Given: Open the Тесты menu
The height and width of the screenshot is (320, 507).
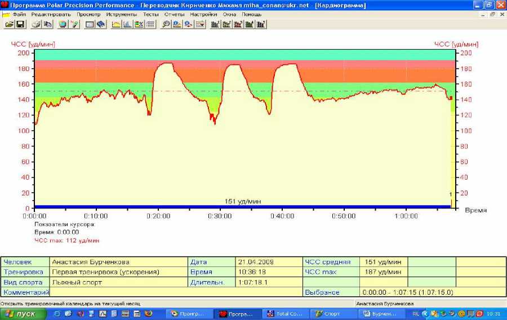Looking at the screenshot, I should 150,14.
